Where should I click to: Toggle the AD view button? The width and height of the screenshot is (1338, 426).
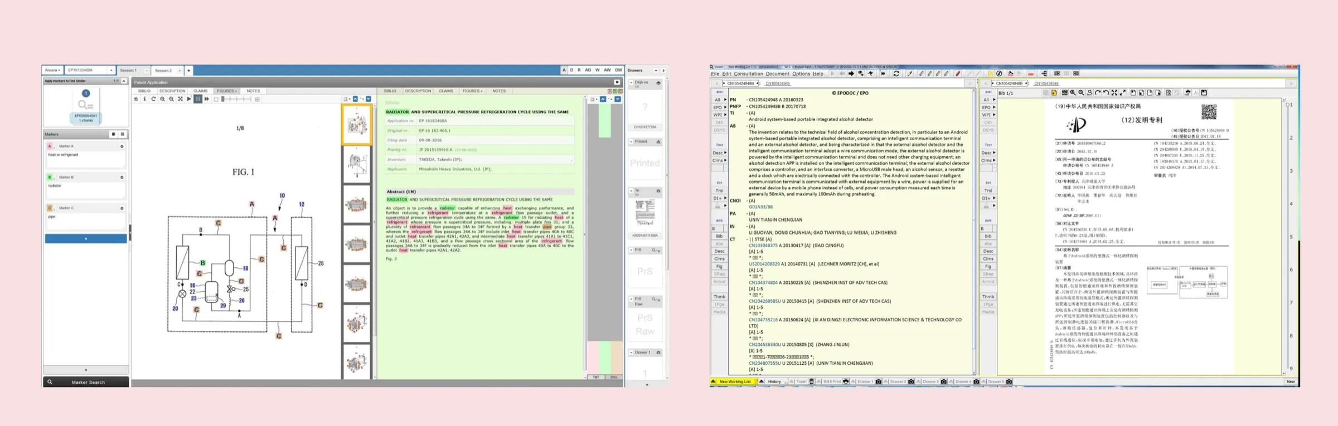click(588, 70)
